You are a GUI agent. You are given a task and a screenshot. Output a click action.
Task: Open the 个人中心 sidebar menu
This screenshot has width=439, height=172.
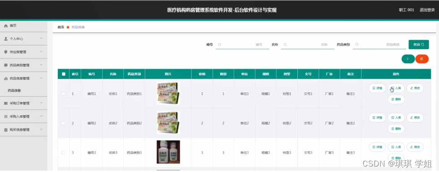click(x=24, y=39)
